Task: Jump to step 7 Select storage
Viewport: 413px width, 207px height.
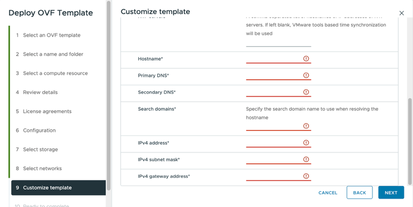Action: coord(40,149)
